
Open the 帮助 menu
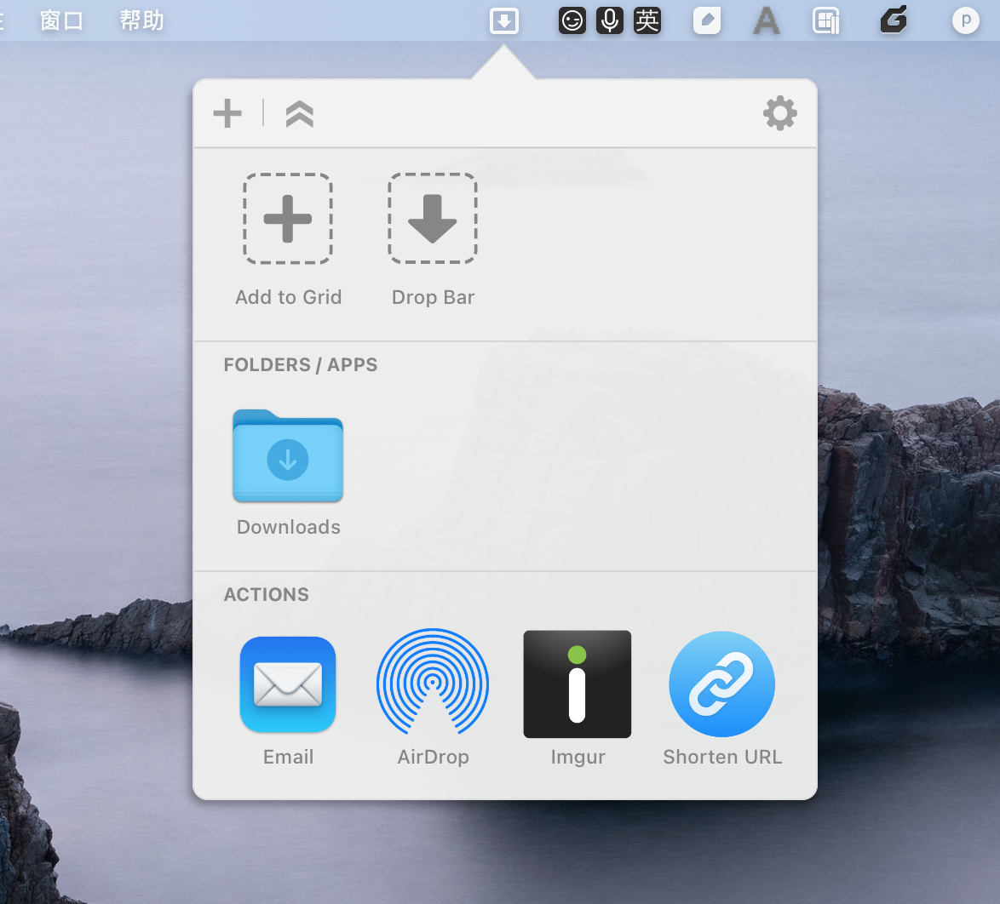141,20
